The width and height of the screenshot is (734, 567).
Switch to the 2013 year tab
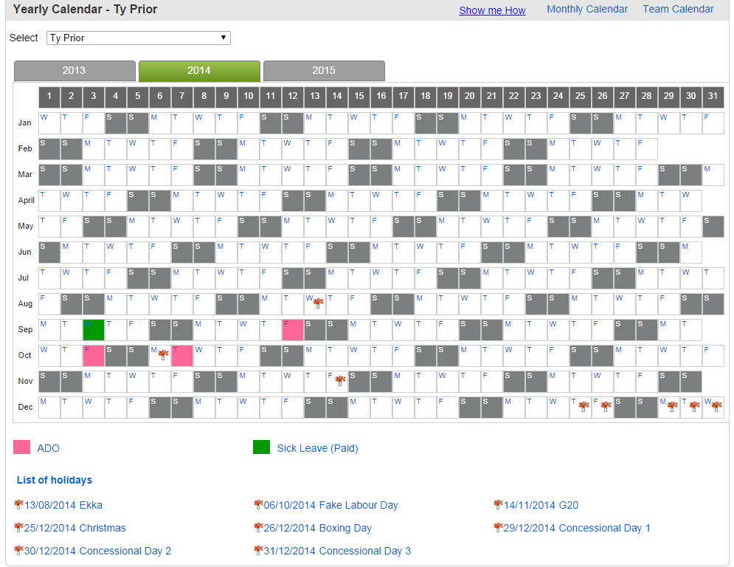[75, 71]
